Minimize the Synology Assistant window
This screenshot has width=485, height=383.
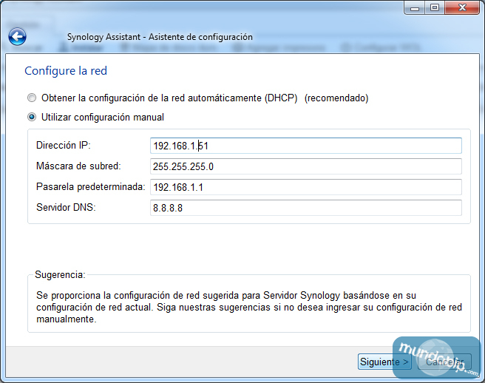coord(415,7)
